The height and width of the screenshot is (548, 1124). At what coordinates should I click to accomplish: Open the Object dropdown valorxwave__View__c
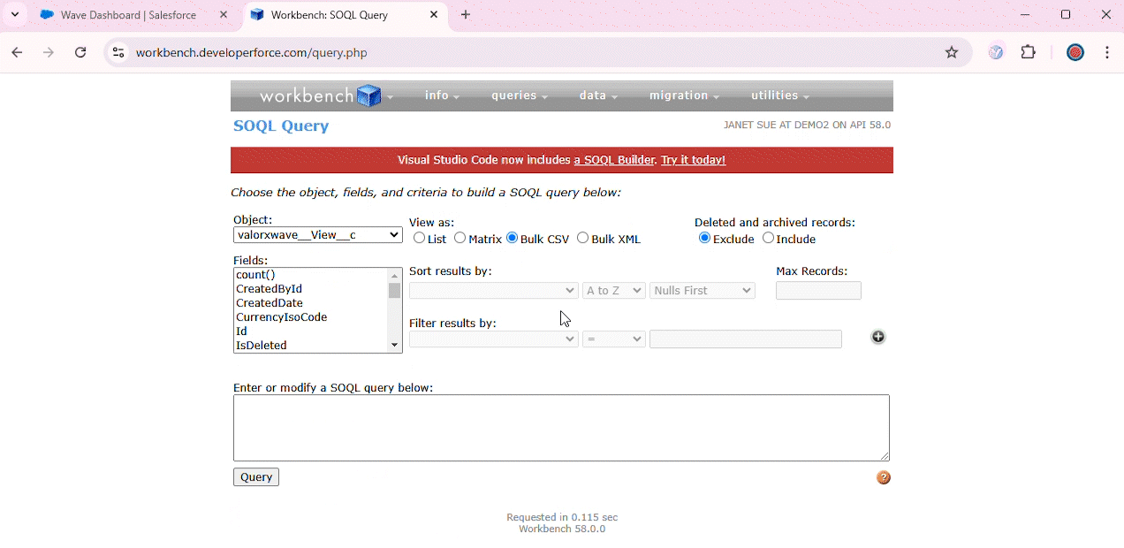coord(318,235)
